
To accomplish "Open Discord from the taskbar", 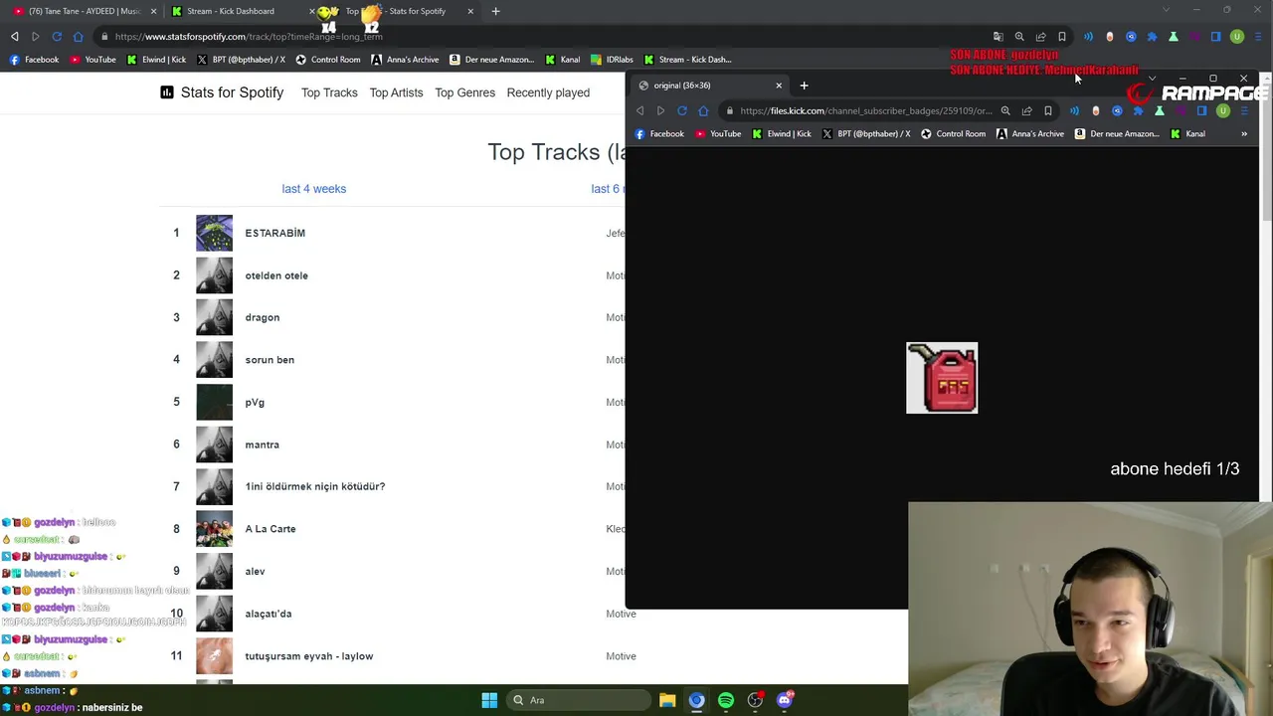I will (x=785, y=700).
